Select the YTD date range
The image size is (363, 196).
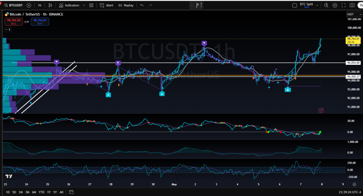tap(41, 192)
